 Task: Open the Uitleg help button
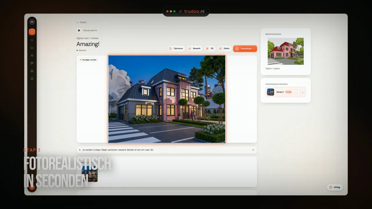click(x=335, y=187)
